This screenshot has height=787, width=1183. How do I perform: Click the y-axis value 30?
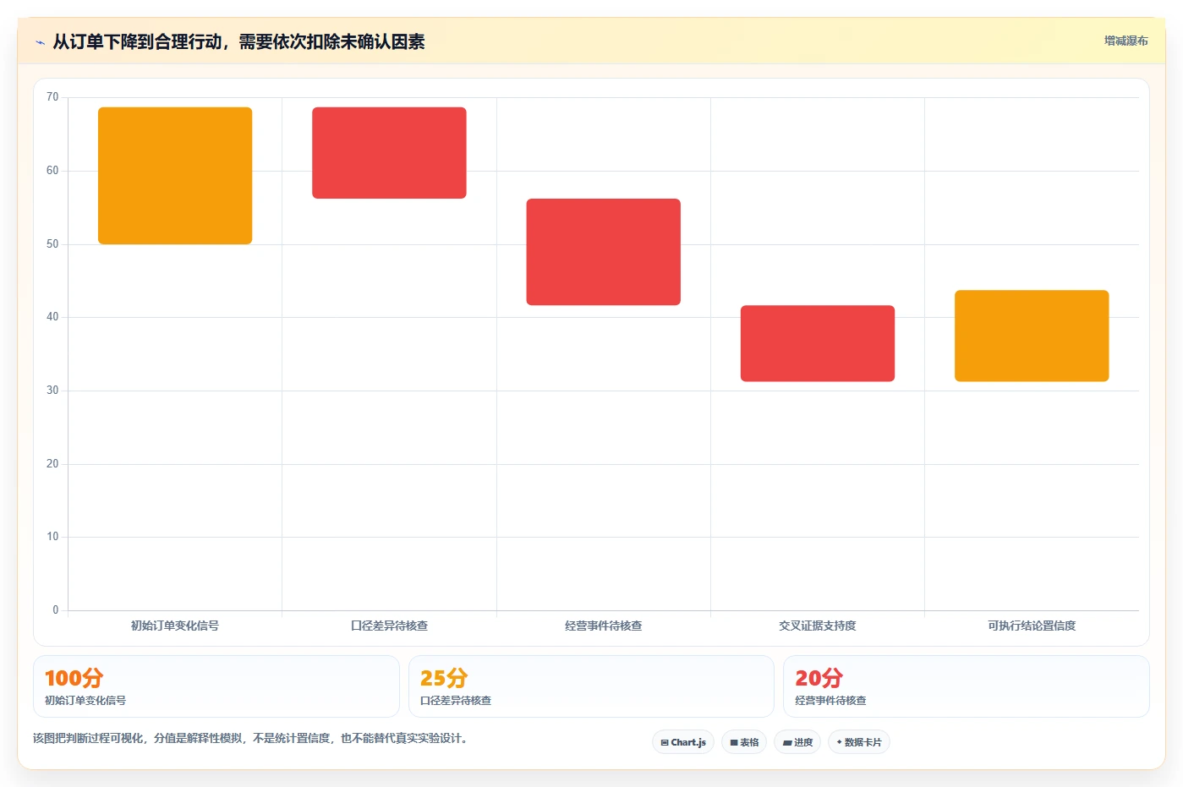point(52,391)
